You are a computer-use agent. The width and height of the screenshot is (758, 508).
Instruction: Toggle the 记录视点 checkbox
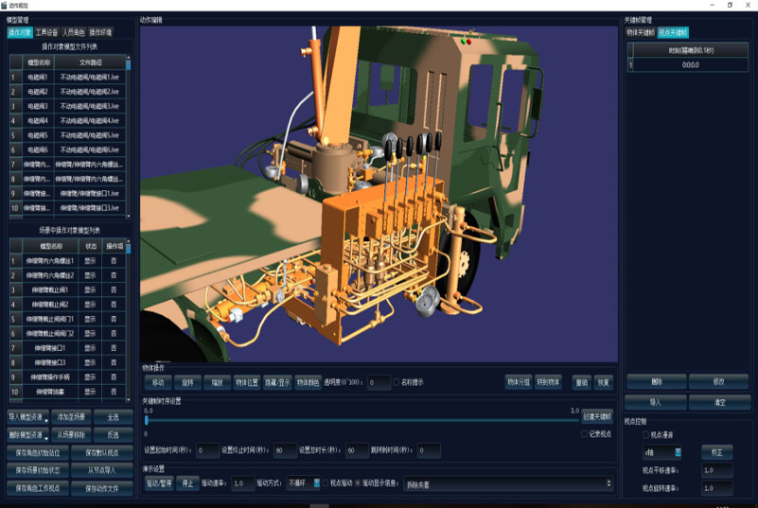point(585,434)
